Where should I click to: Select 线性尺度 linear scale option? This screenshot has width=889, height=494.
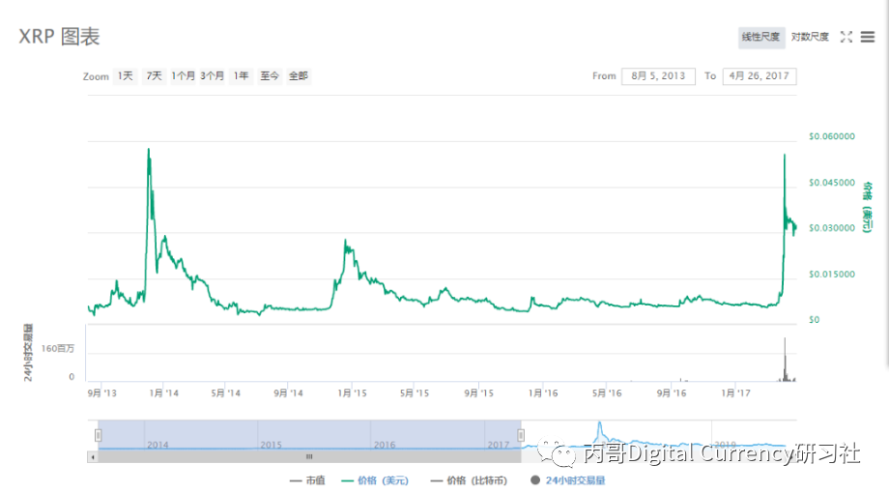click(760, 37)
